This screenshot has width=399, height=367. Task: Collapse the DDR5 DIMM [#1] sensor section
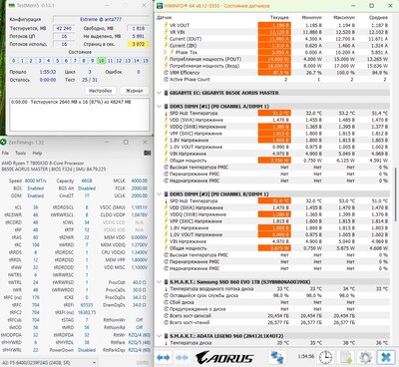[160, 107]
